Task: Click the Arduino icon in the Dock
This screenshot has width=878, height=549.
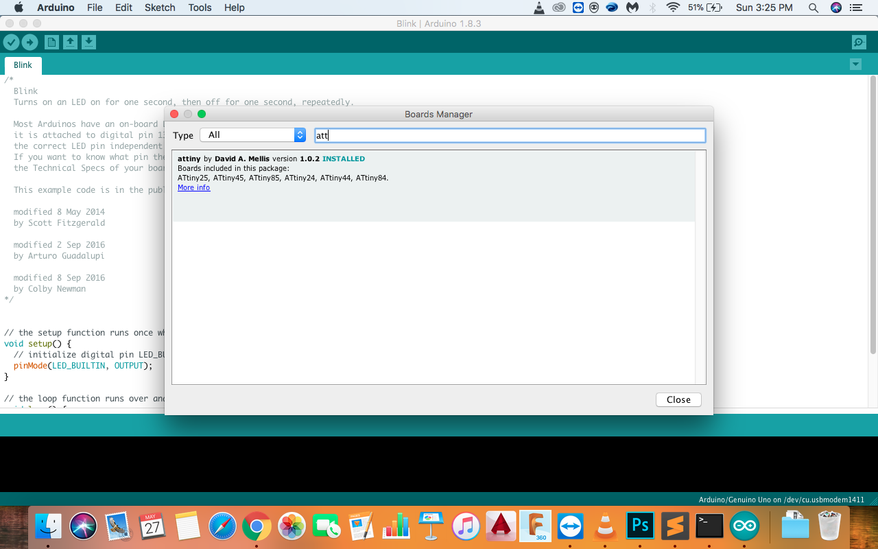Action: tap(744, 527)
